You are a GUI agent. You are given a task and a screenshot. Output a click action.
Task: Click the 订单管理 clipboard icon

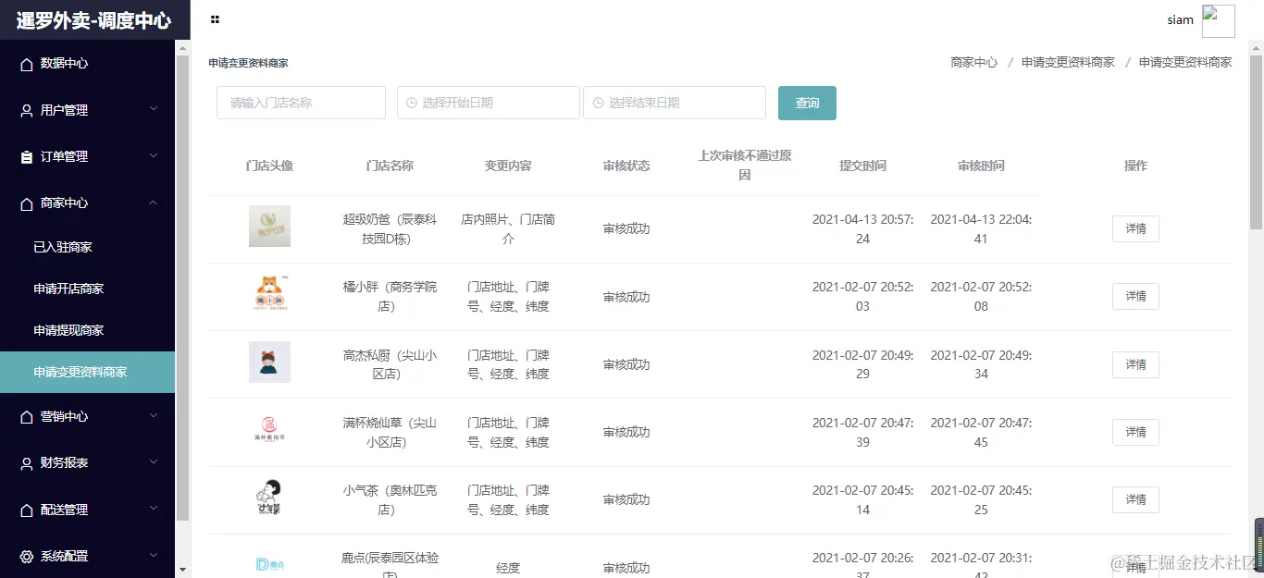pos(26,157)
